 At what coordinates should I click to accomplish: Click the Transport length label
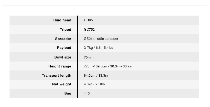(x=56, y=76)
